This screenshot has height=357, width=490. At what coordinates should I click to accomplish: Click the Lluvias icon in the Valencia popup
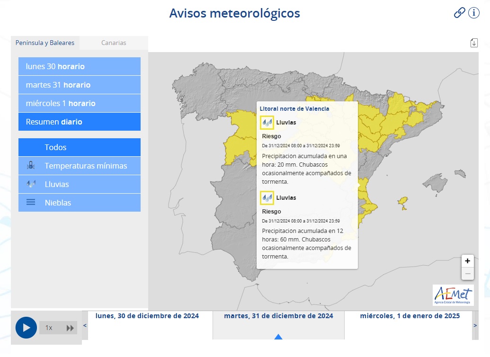tap(267, 122)
